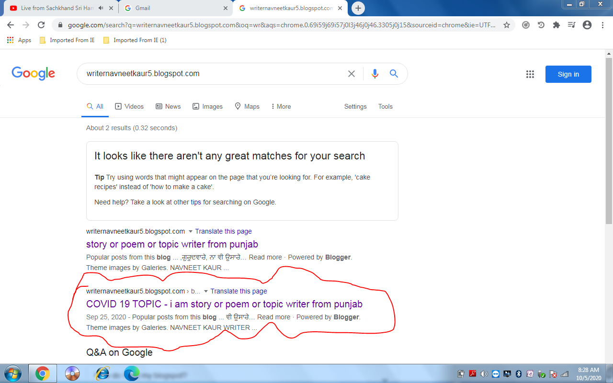Click the Sign in button
The height and width of the screenshot is (383, 613).
[568, 74]
